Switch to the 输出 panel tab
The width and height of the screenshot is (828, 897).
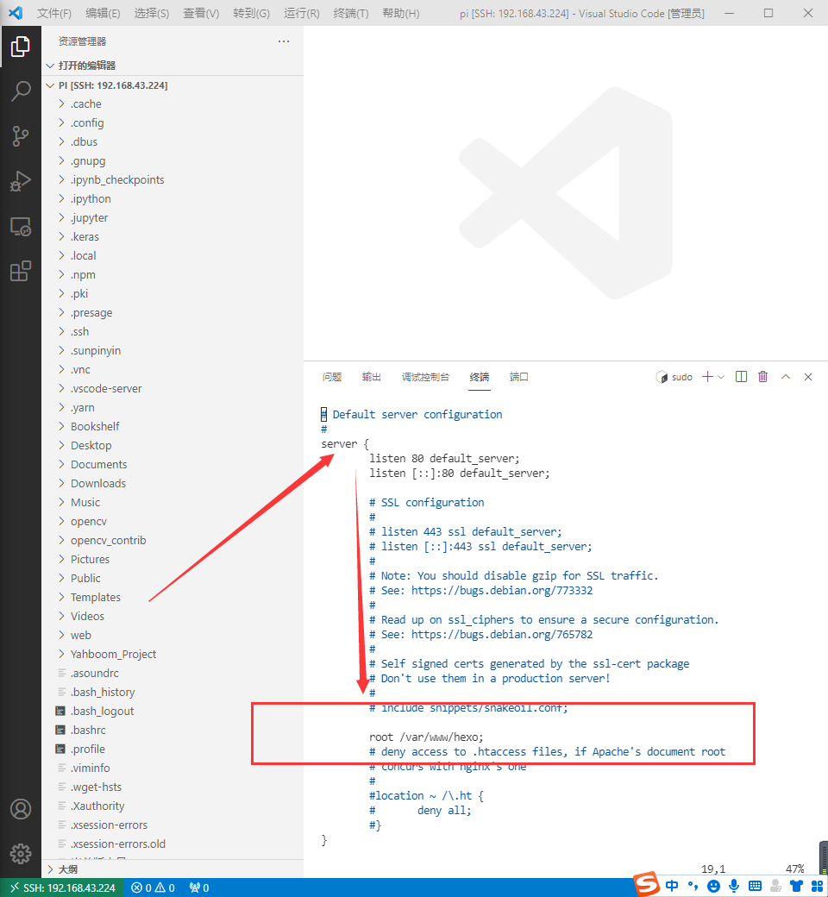tap(372, 377)
